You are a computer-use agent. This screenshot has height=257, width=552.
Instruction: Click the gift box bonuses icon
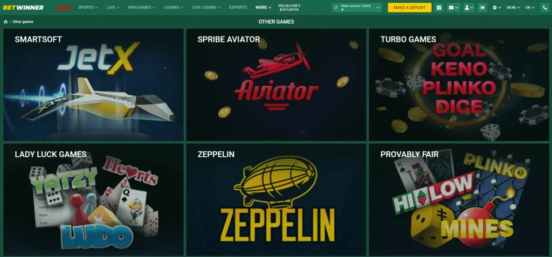pos(439,8)
